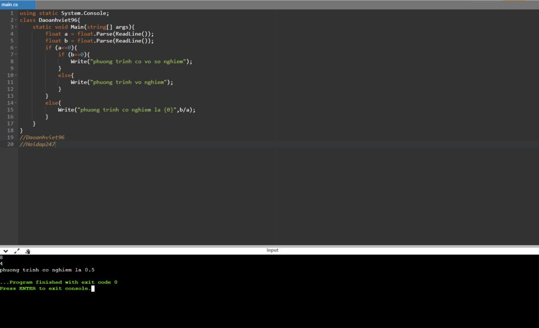Click the 'if (a==0){' condition line
The image size is (539, 328).
[61, 48]
